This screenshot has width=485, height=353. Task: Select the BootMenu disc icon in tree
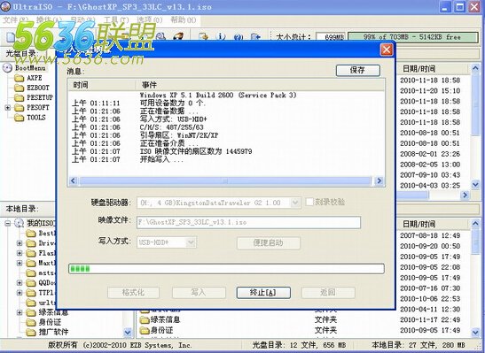(x=7, y=67)
